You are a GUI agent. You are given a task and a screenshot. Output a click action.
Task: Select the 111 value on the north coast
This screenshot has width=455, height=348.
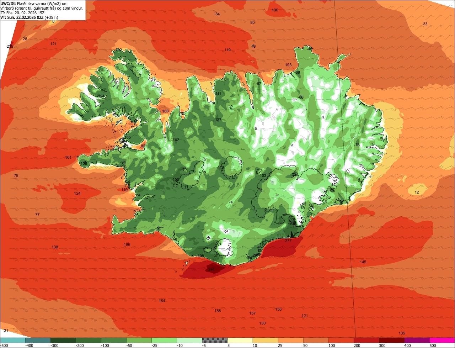(x=218, y=94)
